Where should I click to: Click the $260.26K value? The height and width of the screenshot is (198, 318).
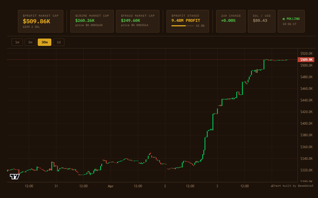point(85,20)
